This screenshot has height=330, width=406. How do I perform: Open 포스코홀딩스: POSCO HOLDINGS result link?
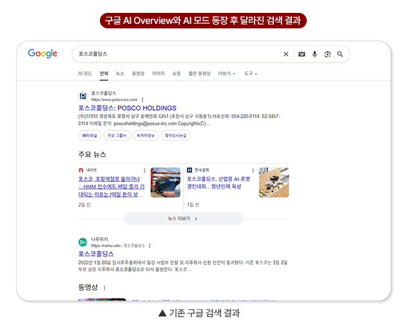coord(127,108)
